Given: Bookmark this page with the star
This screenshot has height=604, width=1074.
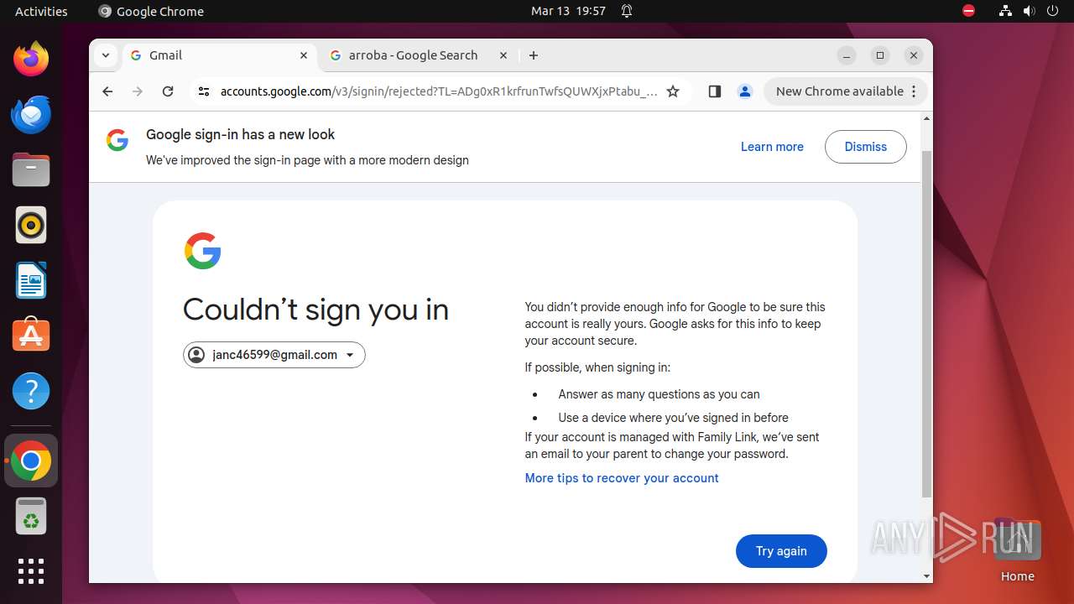Looking at the screenshot, I should [x=673, y=91].
